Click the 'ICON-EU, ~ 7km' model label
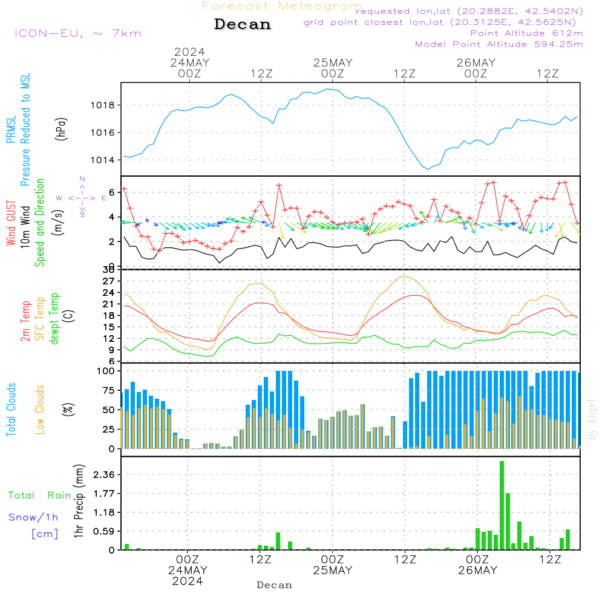Image resolution: width=605 pixels, height=605 pixels. 78,33
